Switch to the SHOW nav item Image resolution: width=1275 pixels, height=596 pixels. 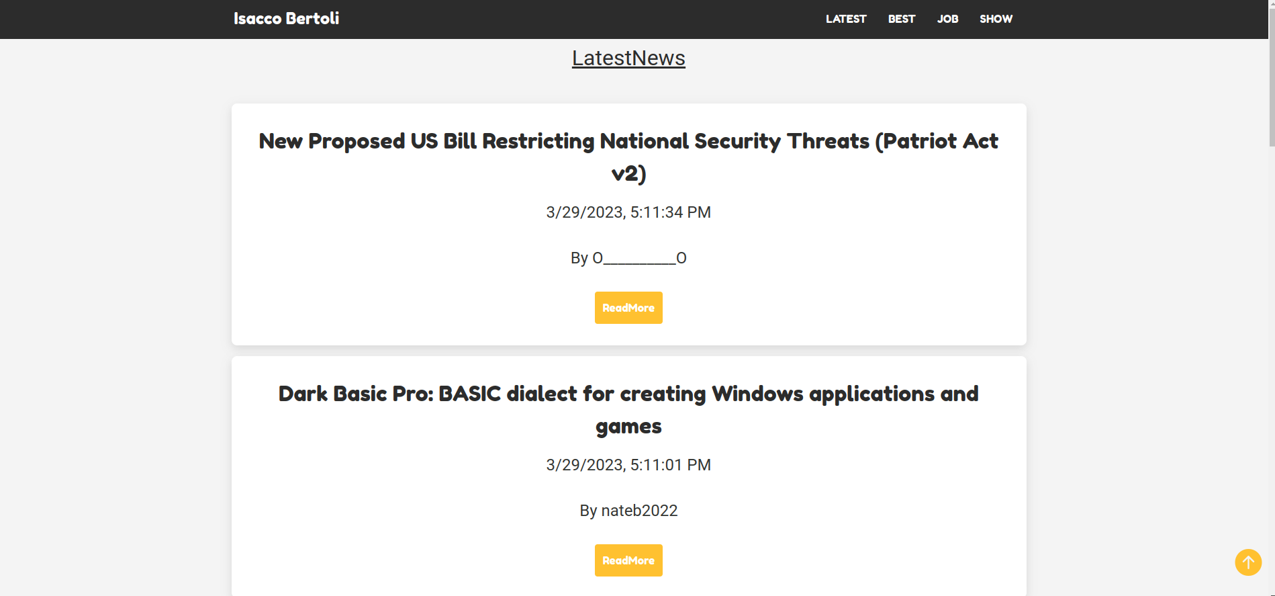pos(996,19)
